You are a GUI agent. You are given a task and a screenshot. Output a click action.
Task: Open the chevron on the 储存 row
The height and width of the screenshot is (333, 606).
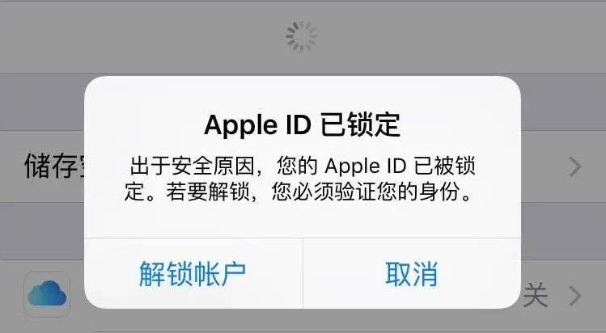tap(575, 166)
